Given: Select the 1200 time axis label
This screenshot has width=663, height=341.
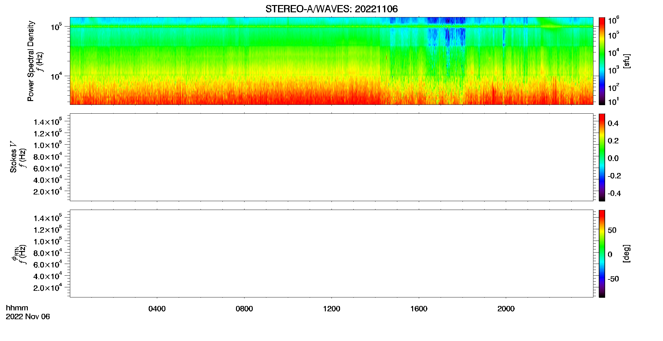Looking at the screenshot, I should coord(331,309).
